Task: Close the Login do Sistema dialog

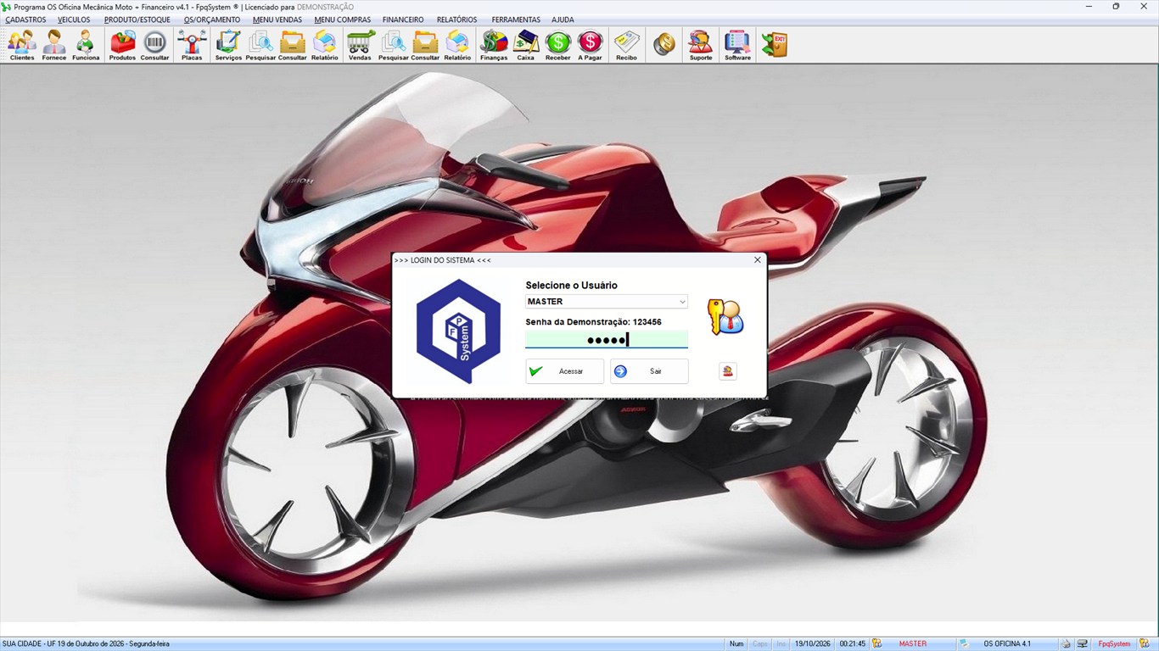Action: [x=758, y=260]
